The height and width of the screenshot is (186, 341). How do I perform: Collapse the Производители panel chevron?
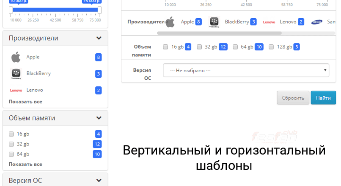99,38
